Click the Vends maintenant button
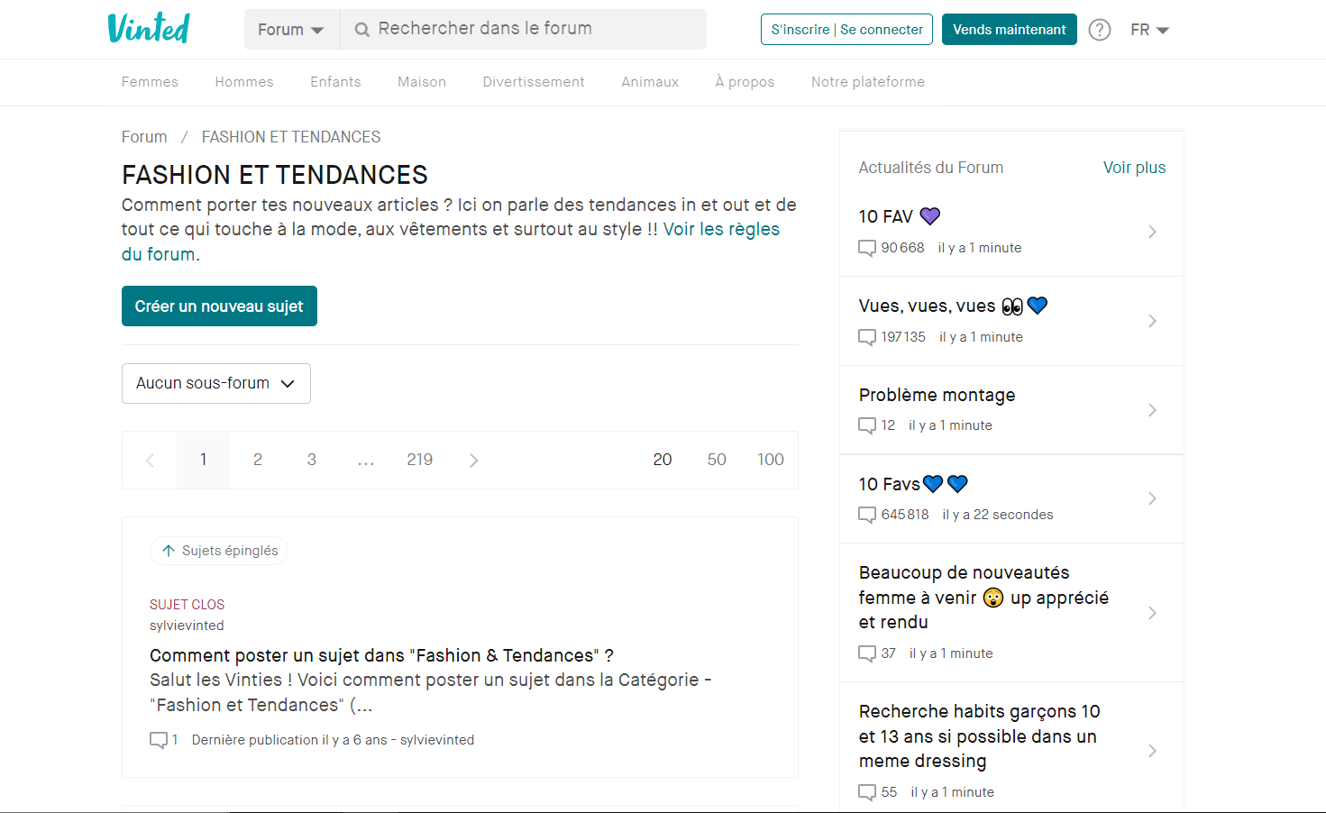Screen dimensions: 1326x813 click(x=1010, y=30)
